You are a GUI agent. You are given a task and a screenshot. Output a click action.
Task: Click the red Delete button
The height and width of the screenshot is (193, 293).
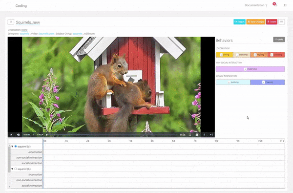tap(272, 21)
